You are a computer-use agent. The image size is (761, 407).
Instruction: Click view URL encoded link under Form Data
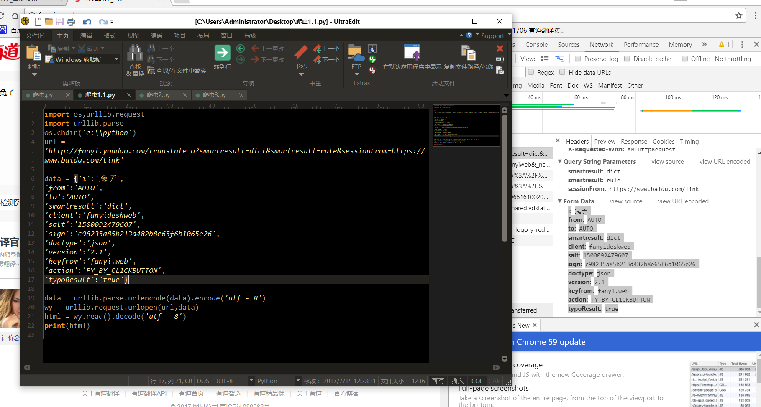683,201
